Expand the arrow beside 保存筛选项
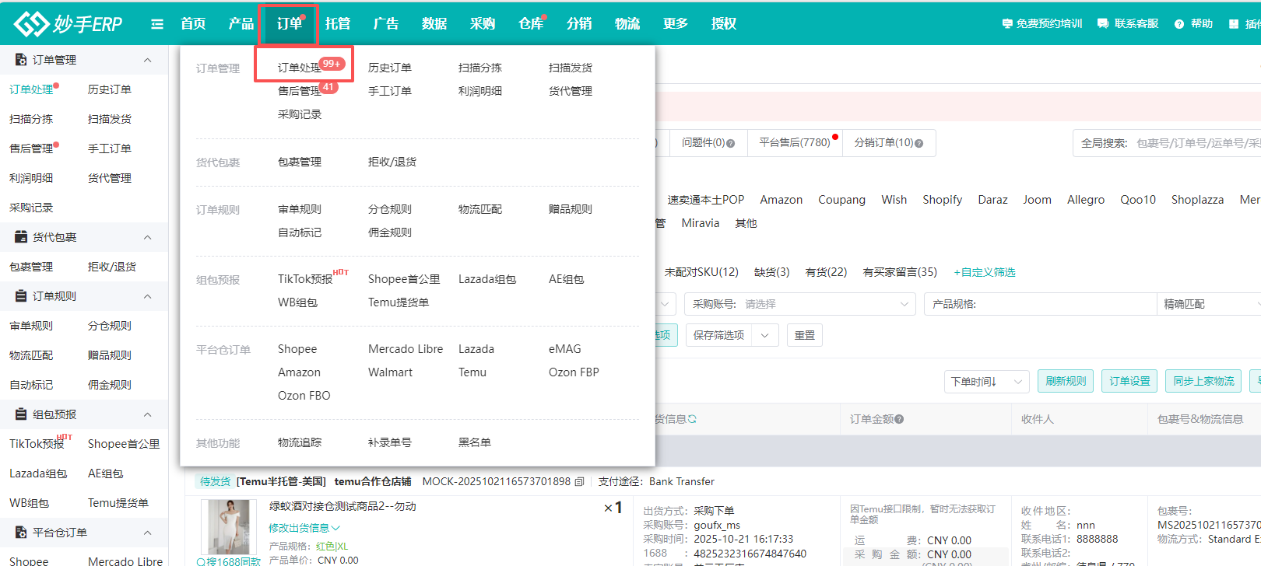The height and width of the screenshot is (566, 1261). click(765, 335)
